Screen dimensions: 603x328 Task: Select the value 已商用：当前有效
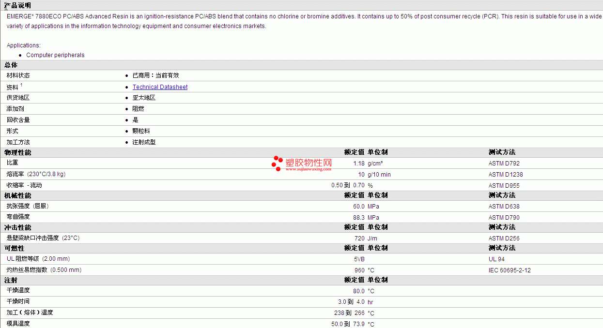pos(155,75)
